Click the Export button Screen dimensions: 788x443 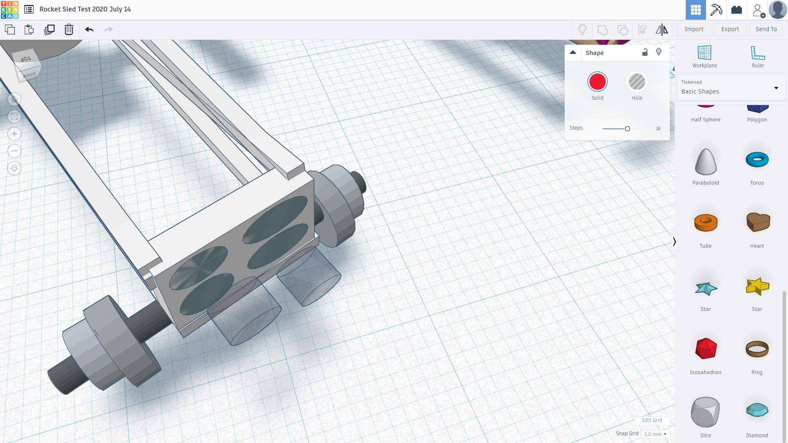pos(730,29)
